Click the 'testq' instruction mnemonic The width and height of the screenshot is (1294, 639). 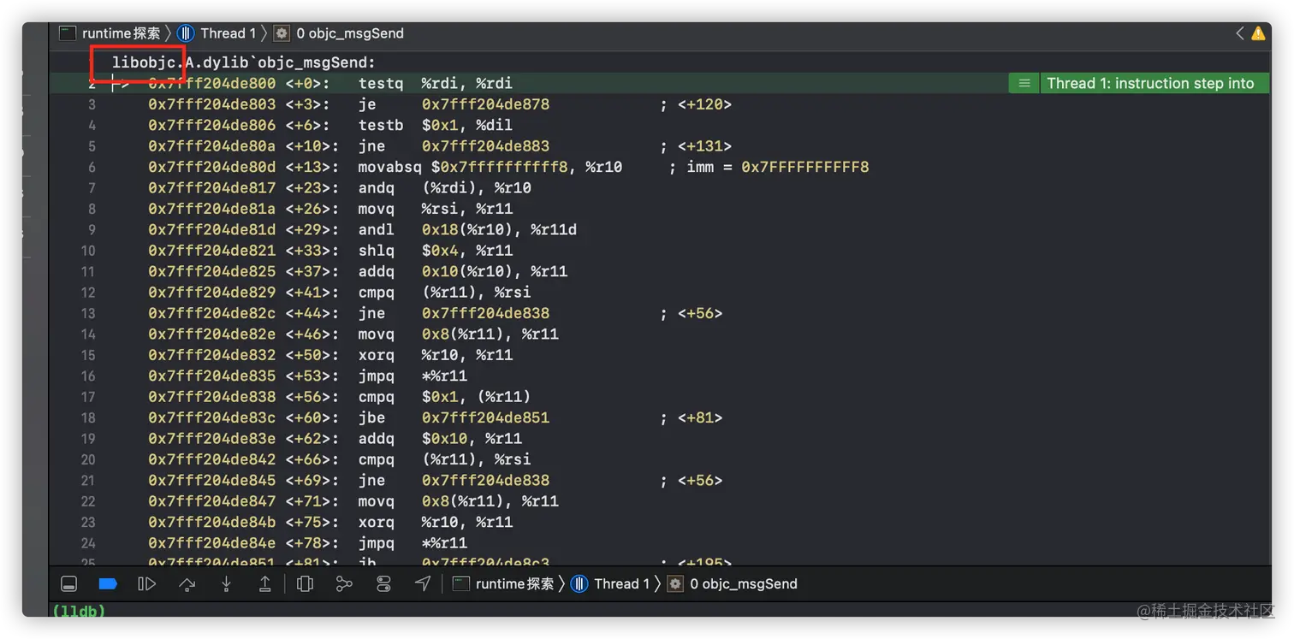point(381,83)
